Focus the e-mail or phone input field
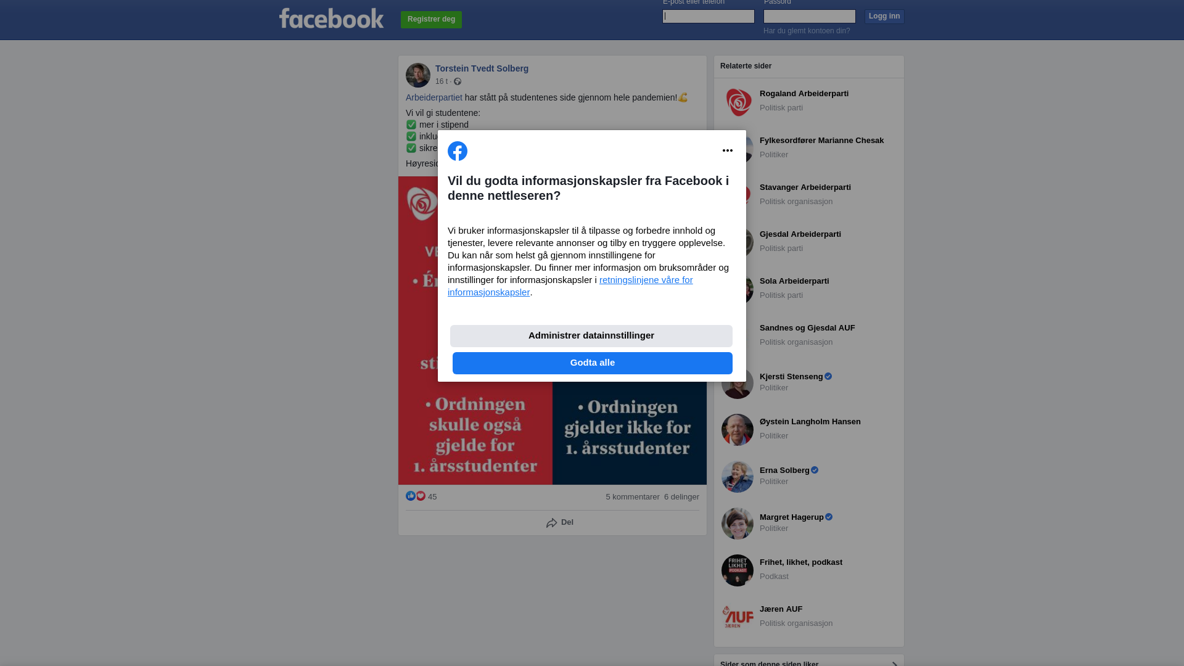 point(709,16)
